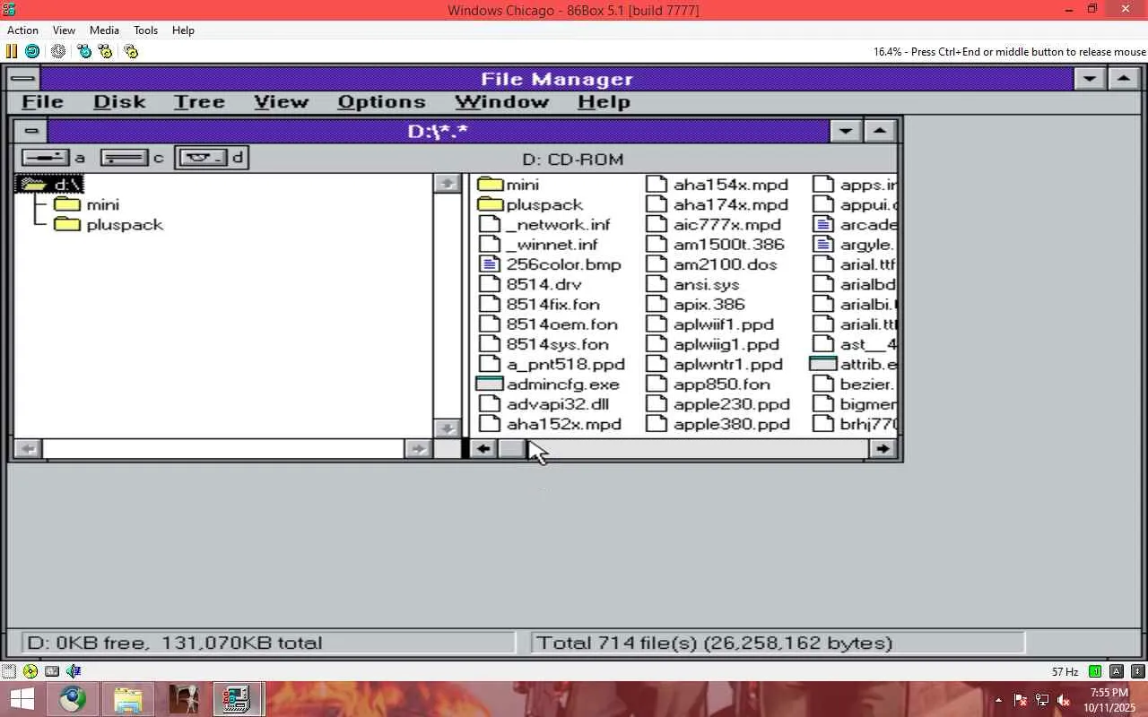
Task: Select the pluspack folder in the directory tree
Action: click(109, 224)
